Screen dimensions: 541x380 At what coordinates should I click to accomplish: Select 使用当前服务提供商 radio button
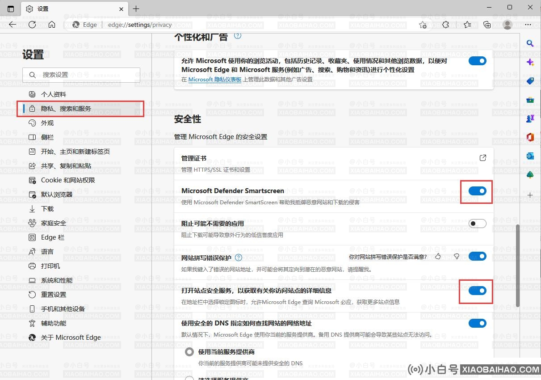189,352
